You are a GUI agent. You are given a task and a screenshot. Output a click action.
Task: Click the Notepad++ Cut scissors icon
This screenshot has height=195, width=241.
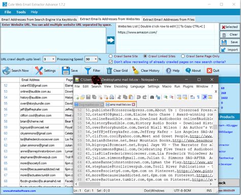[119, 97]
